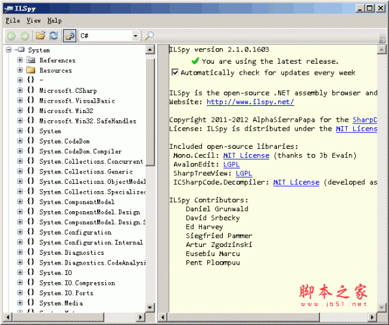Click the Microsoft.Win32 namespace braces icon
The width and height of the screenshot is (389, 325).
pyautogui.click(x=31, y=110)
